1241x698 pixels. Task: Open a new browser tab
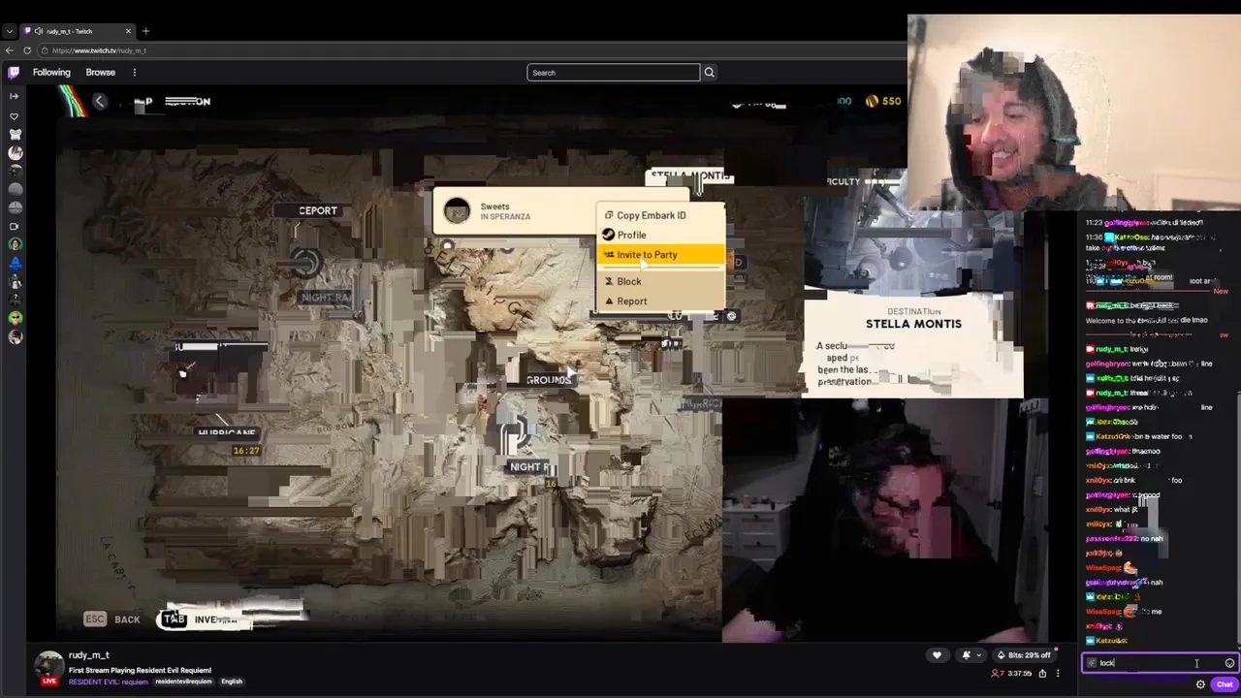pos(145,31)
